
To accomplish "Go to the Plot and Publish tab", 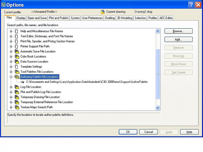I will point(59,18).
